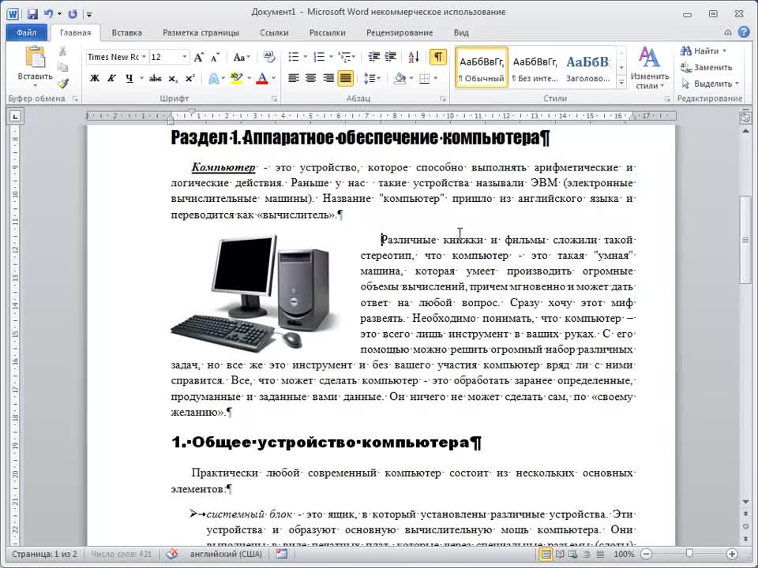
Task: Click the Increase Indent icon
Action: 389,58
